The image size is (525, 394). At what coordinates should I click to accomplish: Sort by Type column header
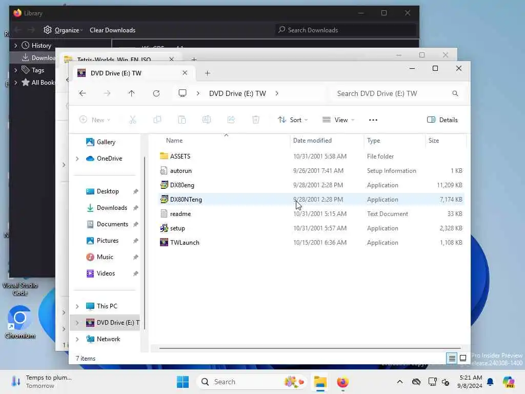click(373, 141)
